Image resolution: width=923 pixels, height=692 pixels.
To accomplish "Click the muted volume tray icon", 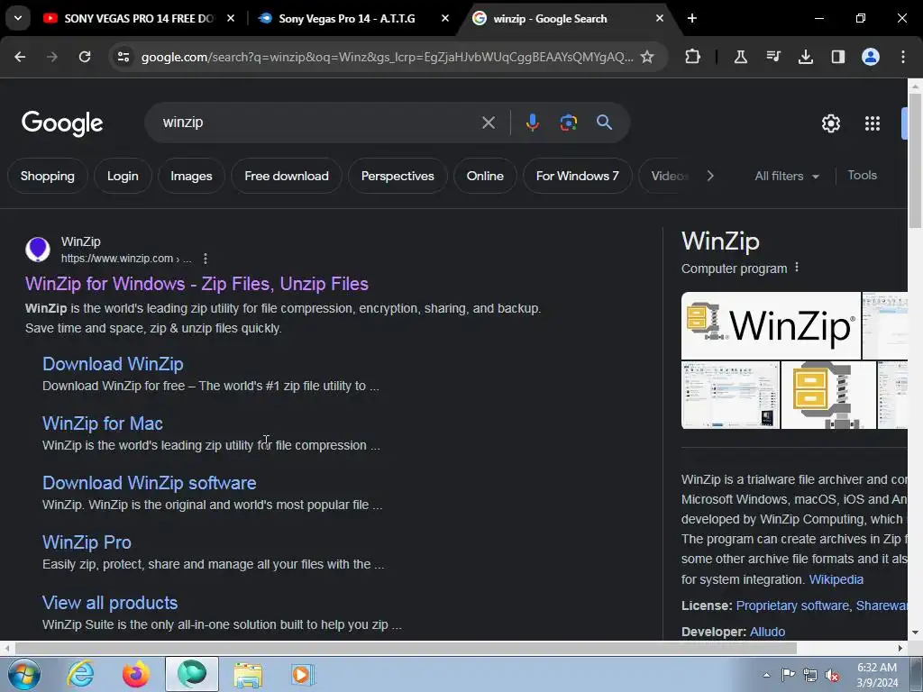I will click(x=832, y=676).
